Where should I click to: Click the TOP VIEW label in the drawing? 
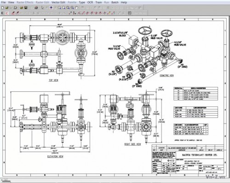53,80
